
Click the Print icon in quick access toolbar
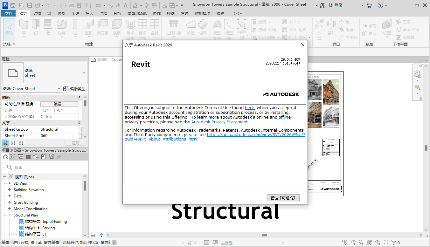[x=72, y=5]
